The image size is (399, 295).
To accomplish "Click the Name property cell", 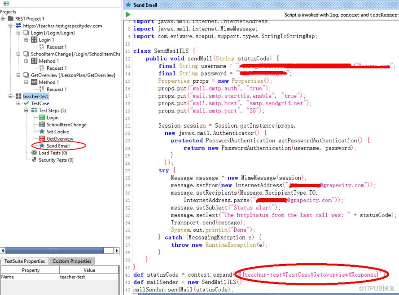I will [30, 277].
